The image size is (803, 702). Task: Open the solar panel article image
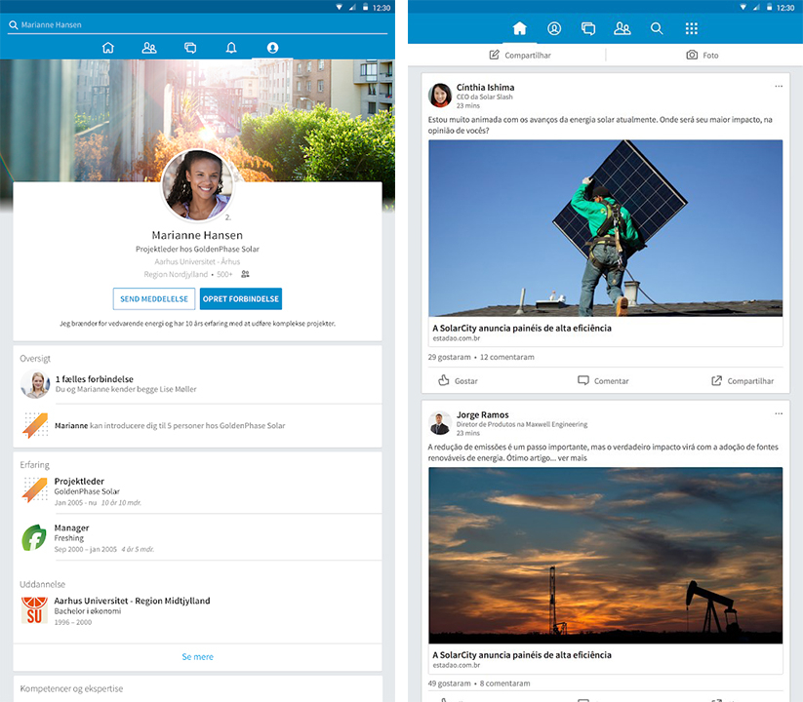pyautogui.click(x=605, y=228)
